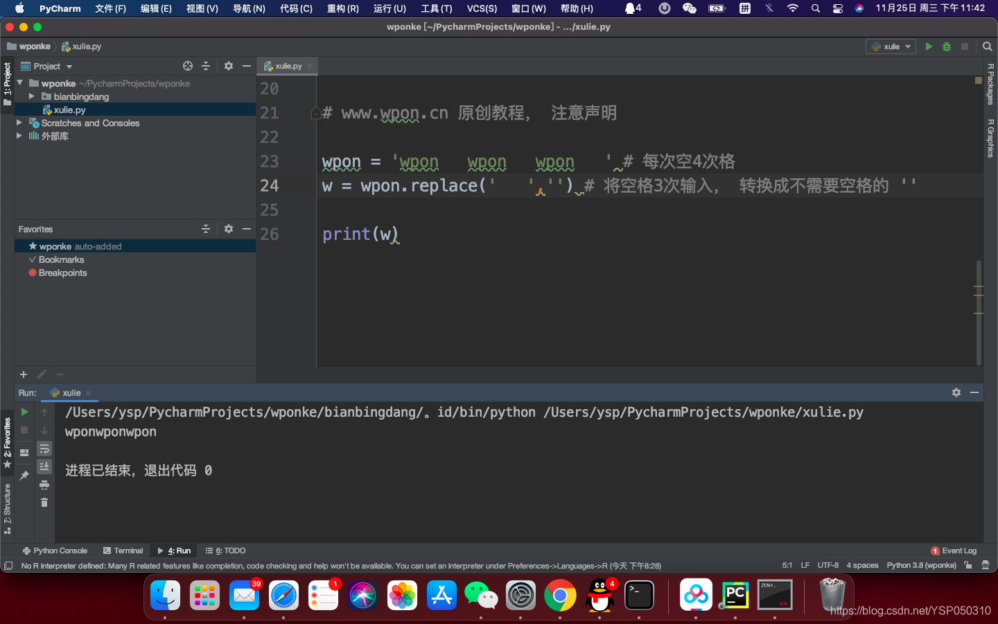Close the xulie.py editor tab
Image resolution: width=998 pixels, height=624 pixels.
point(310,67)
